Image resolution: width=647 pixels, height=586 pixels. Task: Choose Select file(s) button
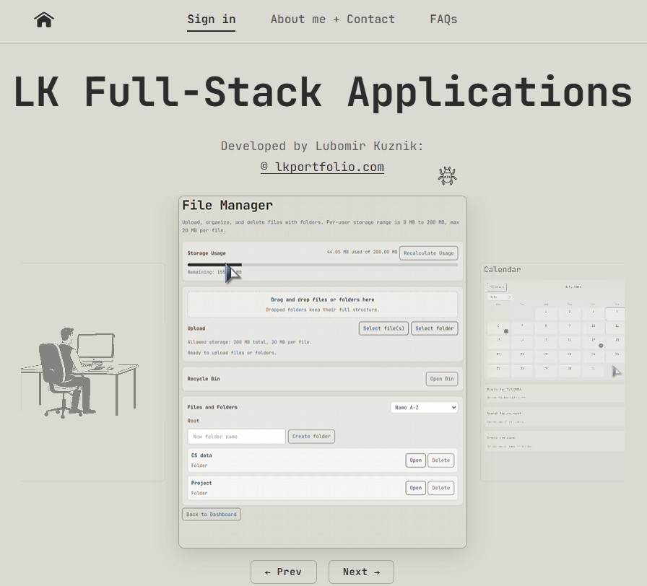click(x=383, y=328)
